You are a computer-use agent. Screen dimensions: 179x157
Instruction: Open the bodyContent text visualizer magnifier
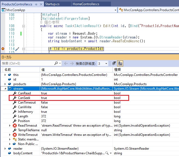[x=107, y=153]
